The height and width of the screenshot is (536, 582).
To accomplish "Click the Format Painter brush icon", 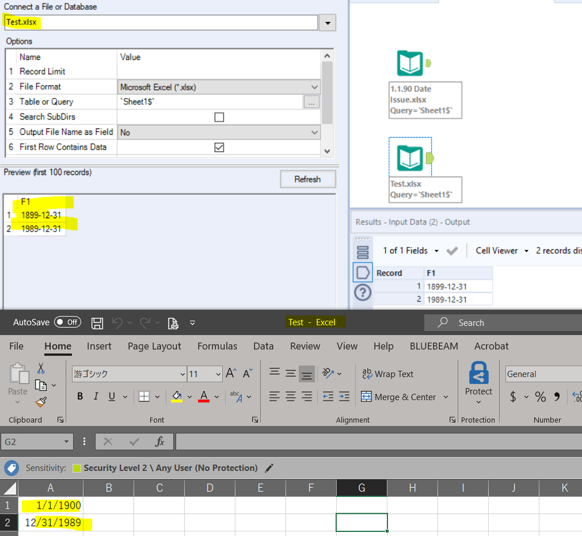I will click(x=41, y=401).
